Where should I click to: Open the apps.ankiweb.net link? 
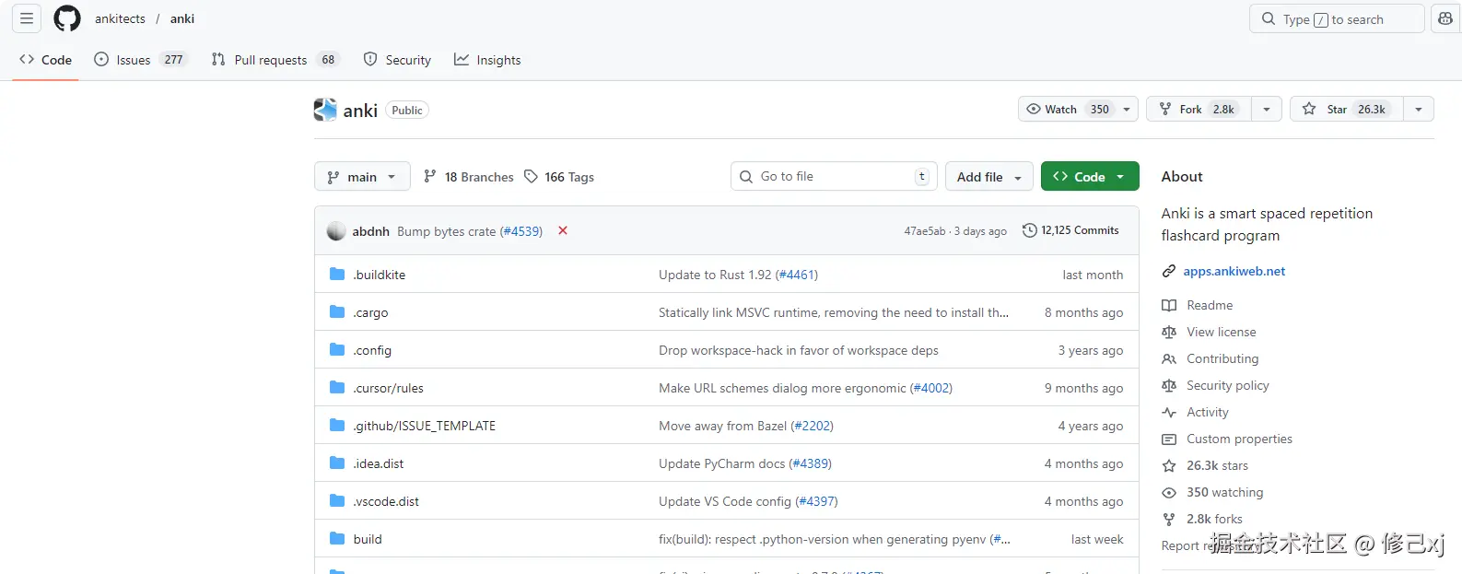[1234, 271]
